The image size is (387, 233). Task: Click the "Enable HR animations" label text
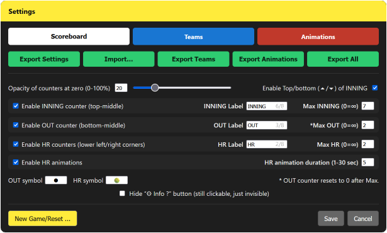[52, 162]
